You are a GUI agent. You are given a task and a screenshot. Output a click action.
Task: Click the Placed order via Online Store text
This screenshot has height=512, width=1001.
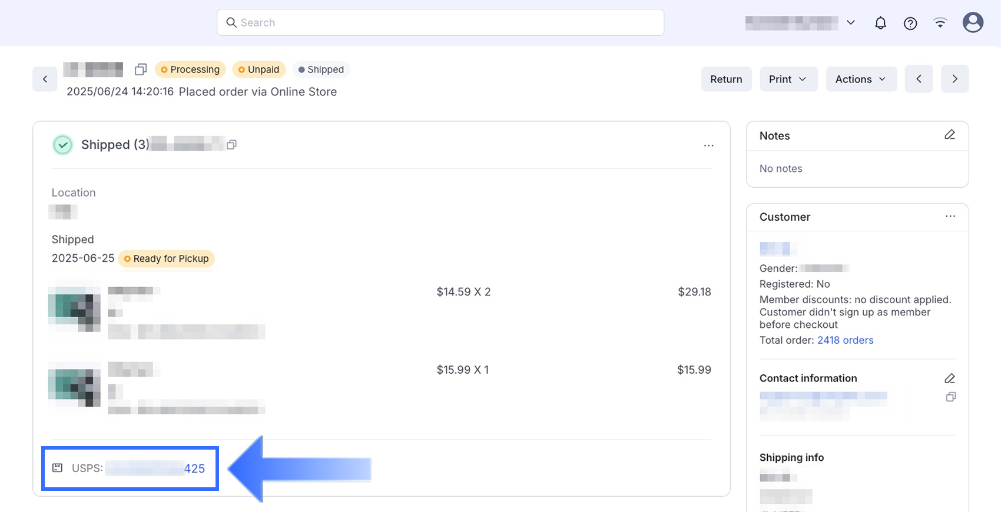tap(258, 92)
